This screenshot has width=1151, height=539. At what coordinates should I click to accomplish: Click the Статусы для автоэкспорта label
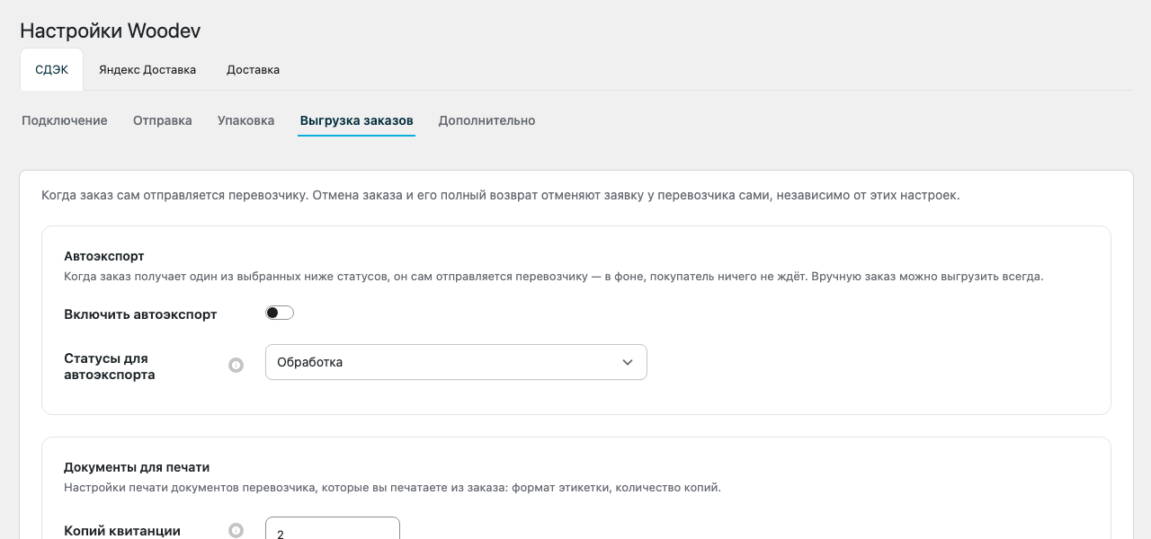(x=110, y=367)
